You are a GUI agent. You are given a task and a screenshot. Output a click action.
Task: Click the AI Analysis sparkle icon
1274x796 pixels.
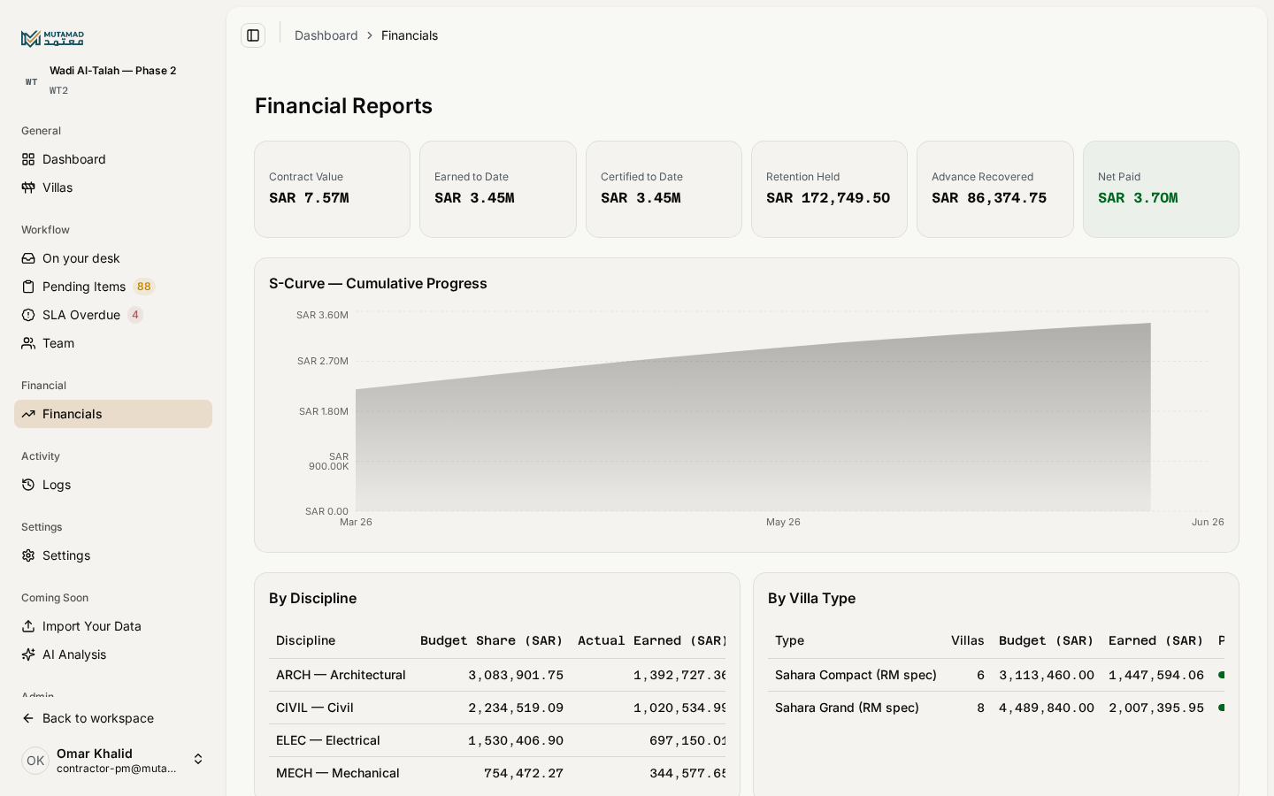coord(28,654)
